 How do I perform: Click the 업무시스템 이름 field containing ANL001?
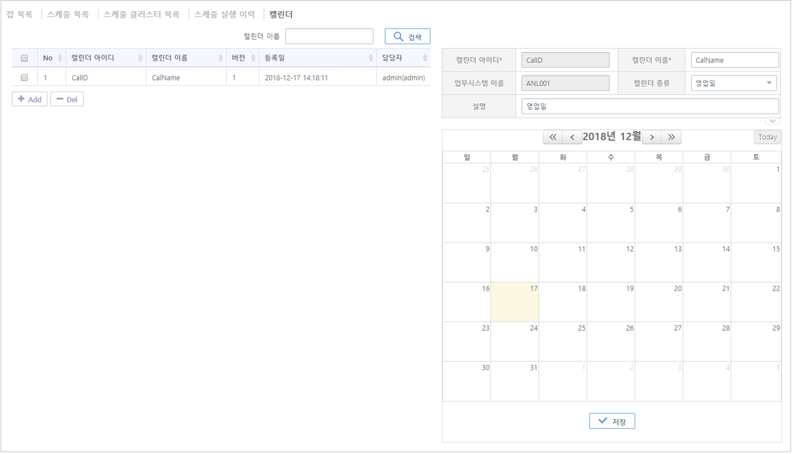coord(565,83)
